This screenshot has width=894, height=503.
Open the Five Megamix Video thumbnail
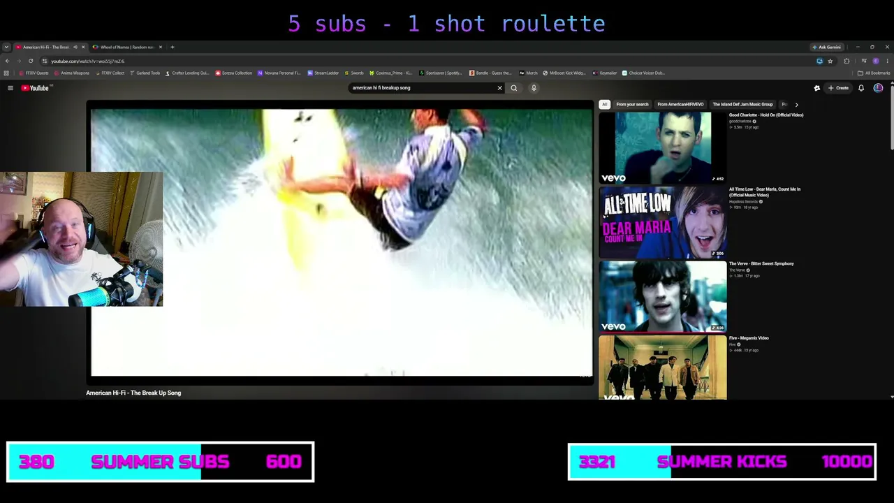click(662, 367)
